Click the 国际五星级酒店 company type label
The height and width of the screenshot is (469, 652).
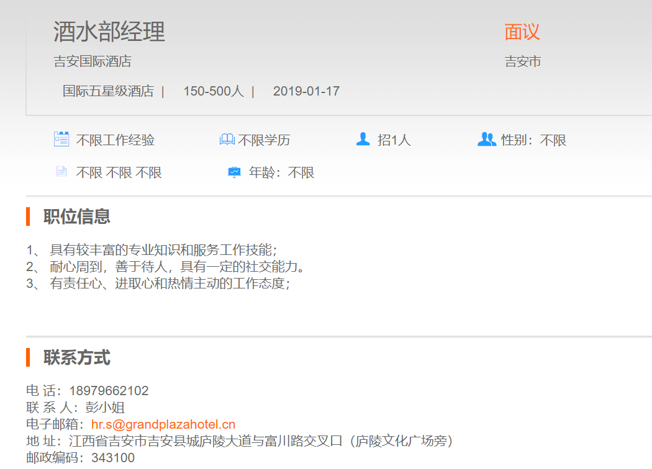pyautogui.click(x=108, y=91)
